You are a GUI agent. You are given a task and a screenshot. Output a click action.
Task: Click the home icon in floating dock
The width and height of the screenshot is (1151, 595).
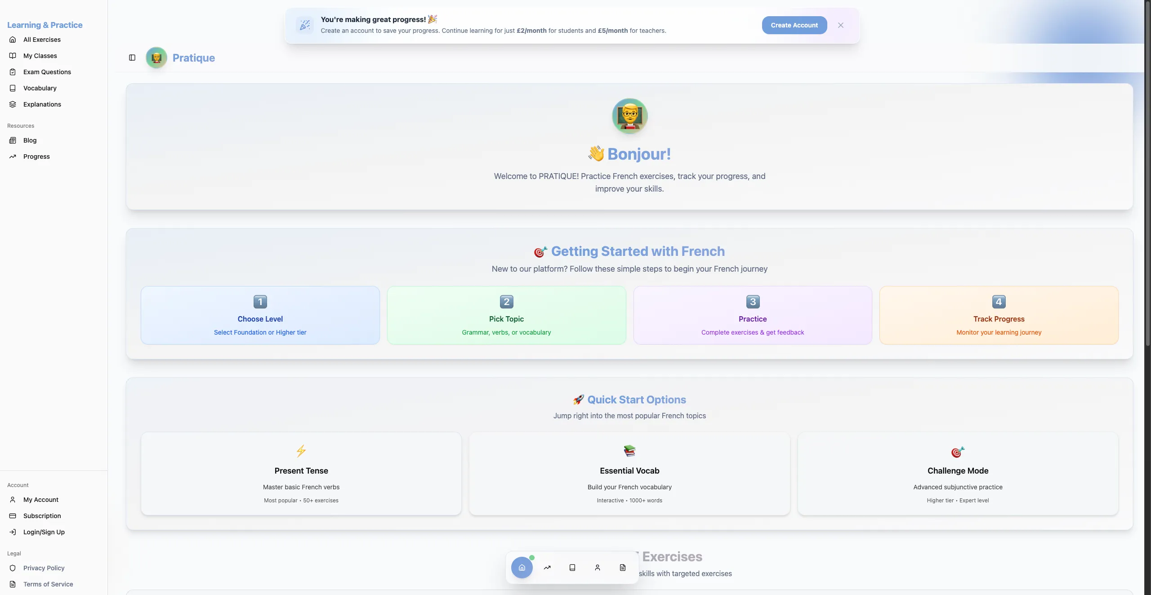[x=522, y=568]
